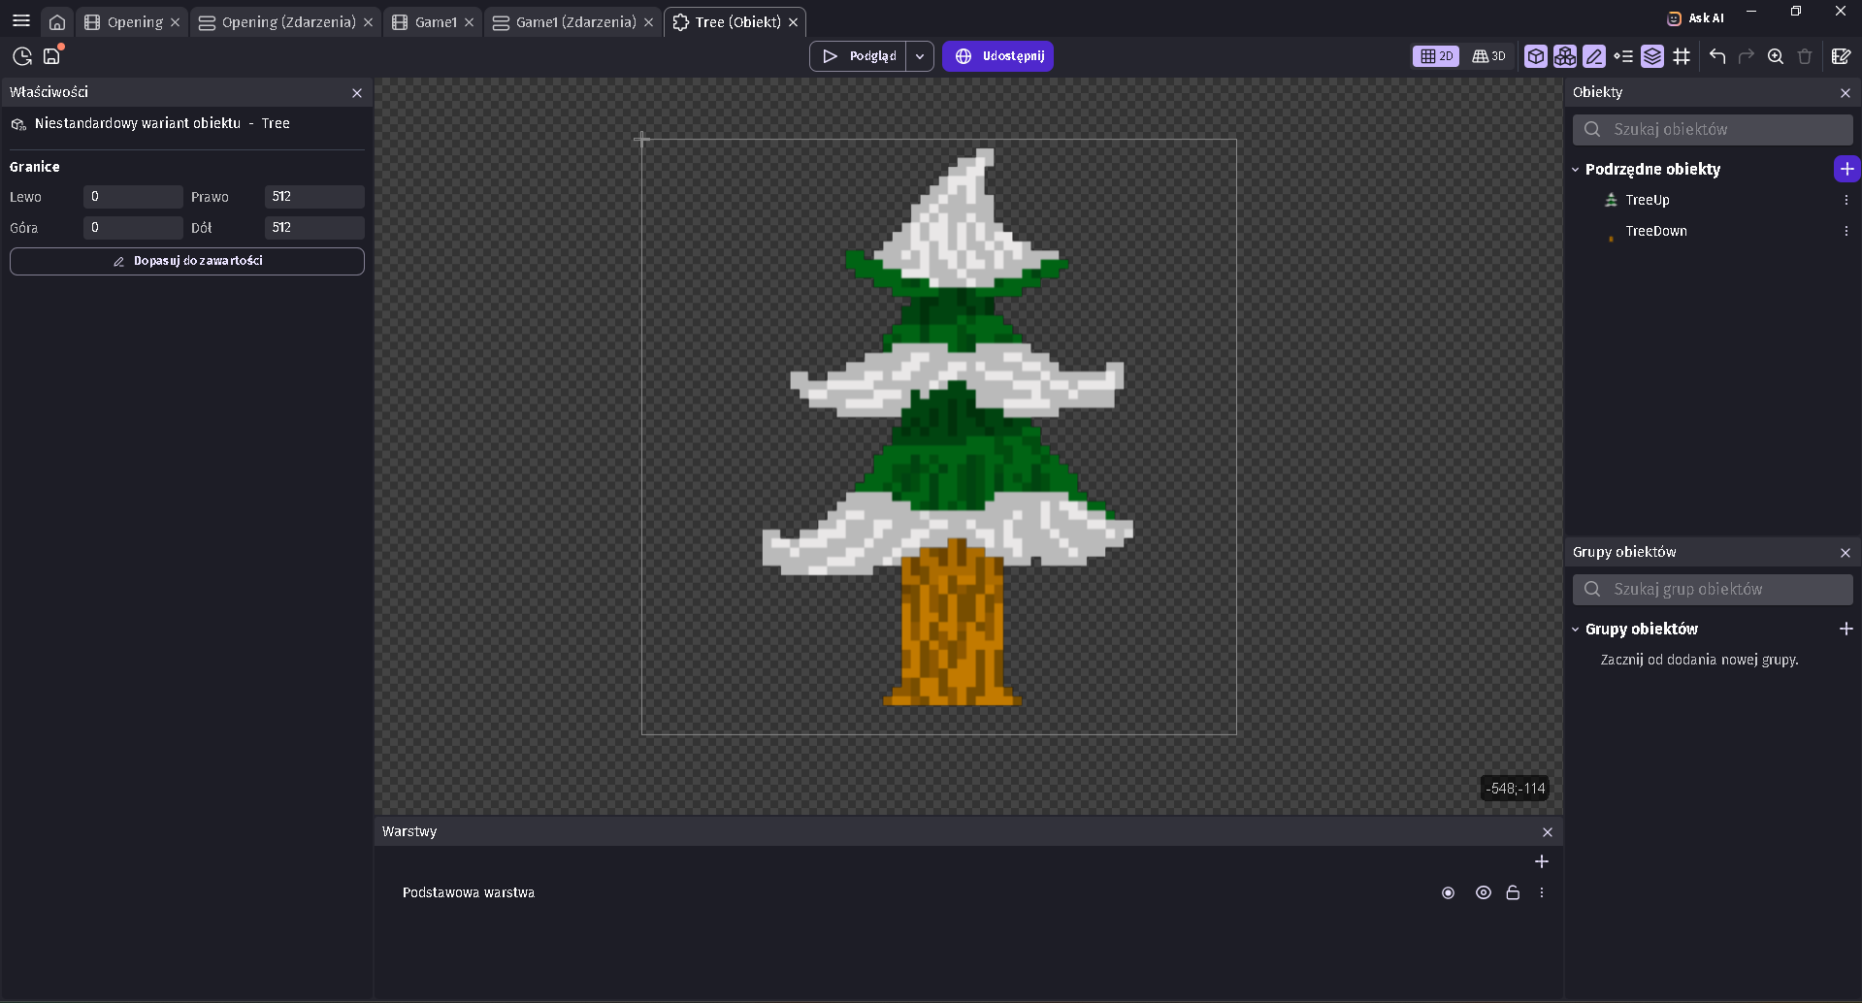Toggle lock on Podstawowa warstwa layer
This screenshot has height=1003, width=1862.
[1513, 892]
